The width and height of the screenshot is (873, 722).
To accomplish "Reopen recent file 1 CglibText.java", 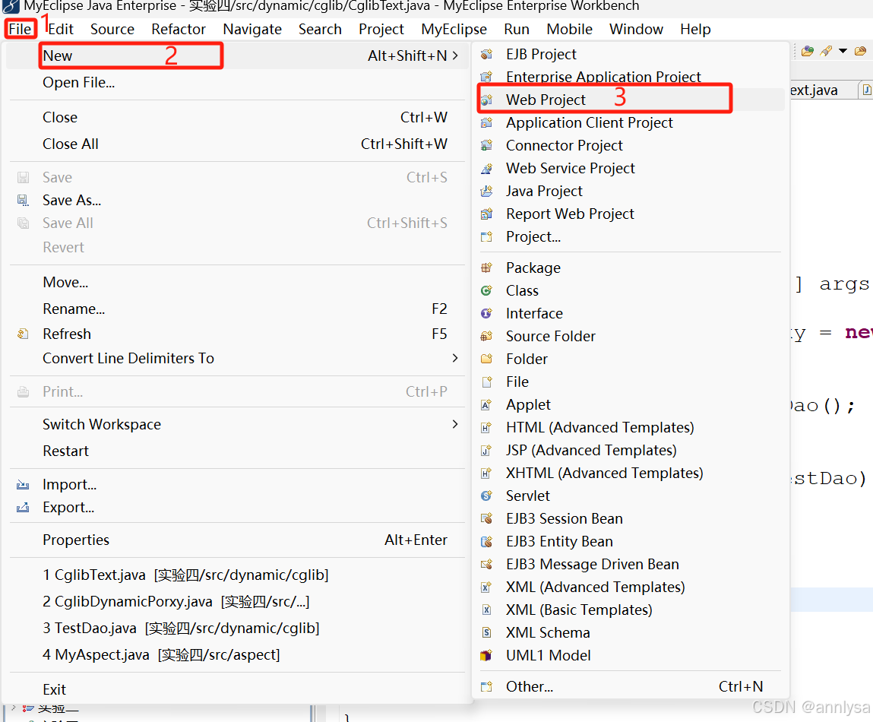I will (185, 575).
